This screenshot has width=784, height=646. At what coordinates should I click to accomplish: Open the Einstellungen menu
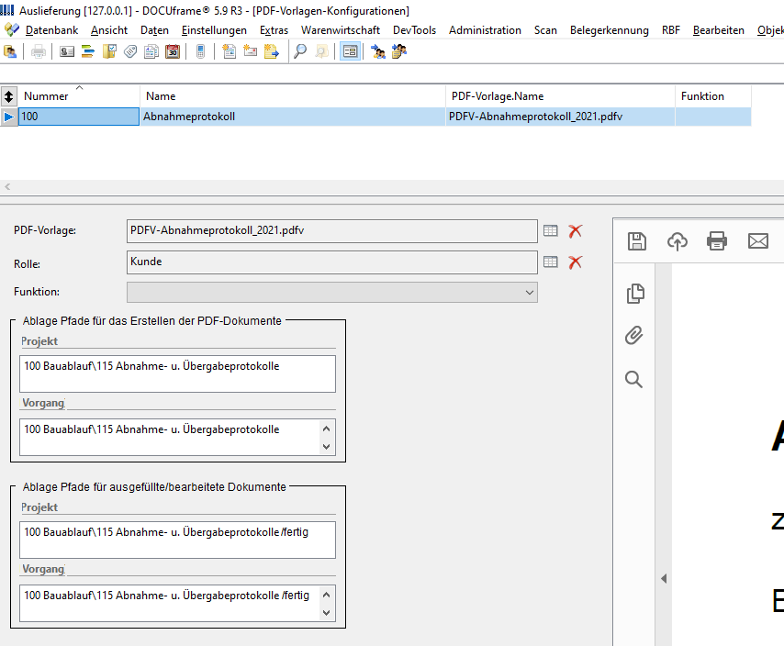(214, 30)
